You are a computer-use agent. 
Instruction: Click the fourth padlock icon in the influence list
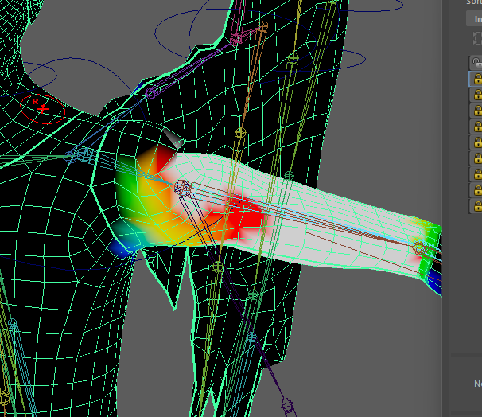477,110
